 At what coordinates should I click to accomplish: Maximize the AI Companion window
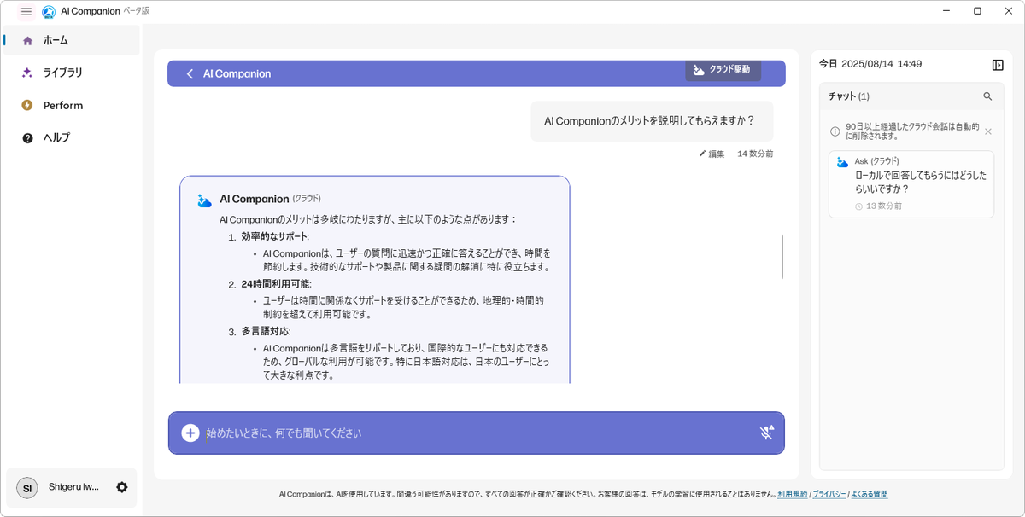tap(977, 11)
